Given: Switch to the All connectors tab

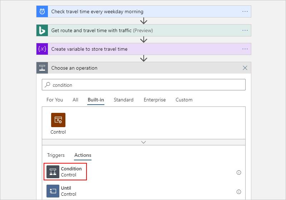Looking at the screenshot, I should click(x=75, y=100).
